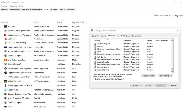This screenshot has width=184, height=112.
Task: Open the Inicio de Windows tab
Action: point(123,36)
